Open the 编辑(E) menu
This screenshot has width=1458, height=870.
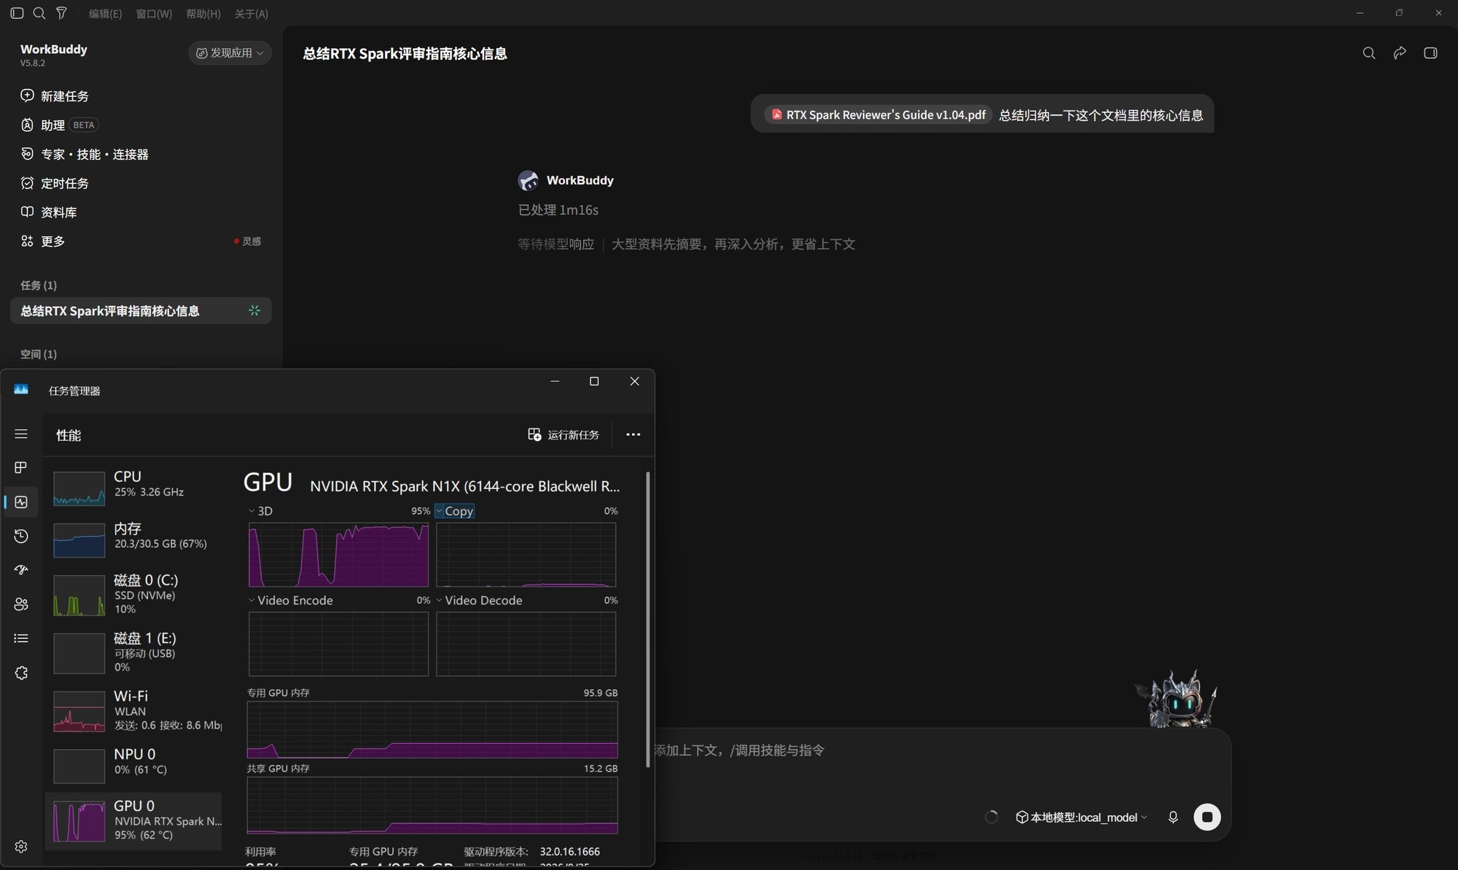pyautogui.click(x=105, y=14)
